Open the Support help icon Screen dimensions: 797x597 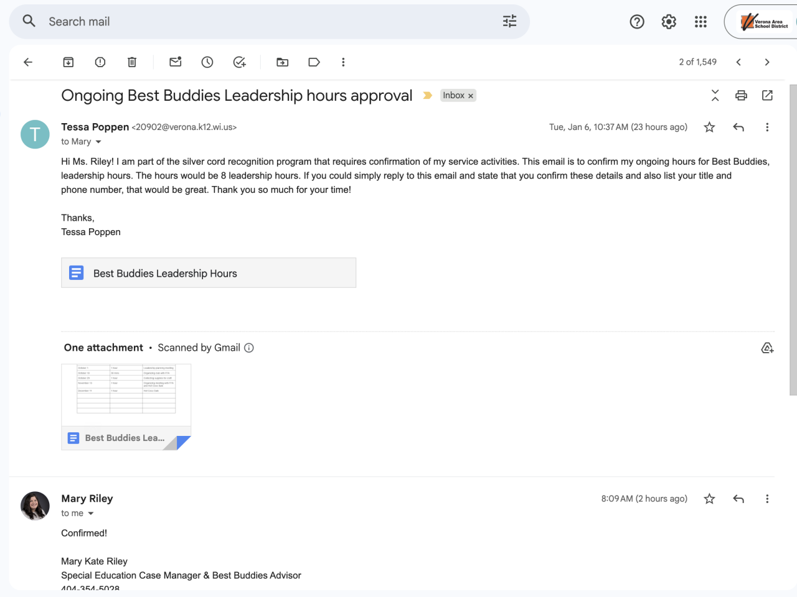click(x=637, y=22)
